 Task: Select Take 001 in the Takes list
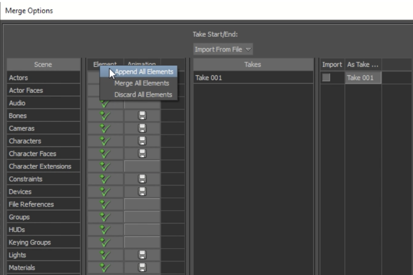[x=209, y=78]
